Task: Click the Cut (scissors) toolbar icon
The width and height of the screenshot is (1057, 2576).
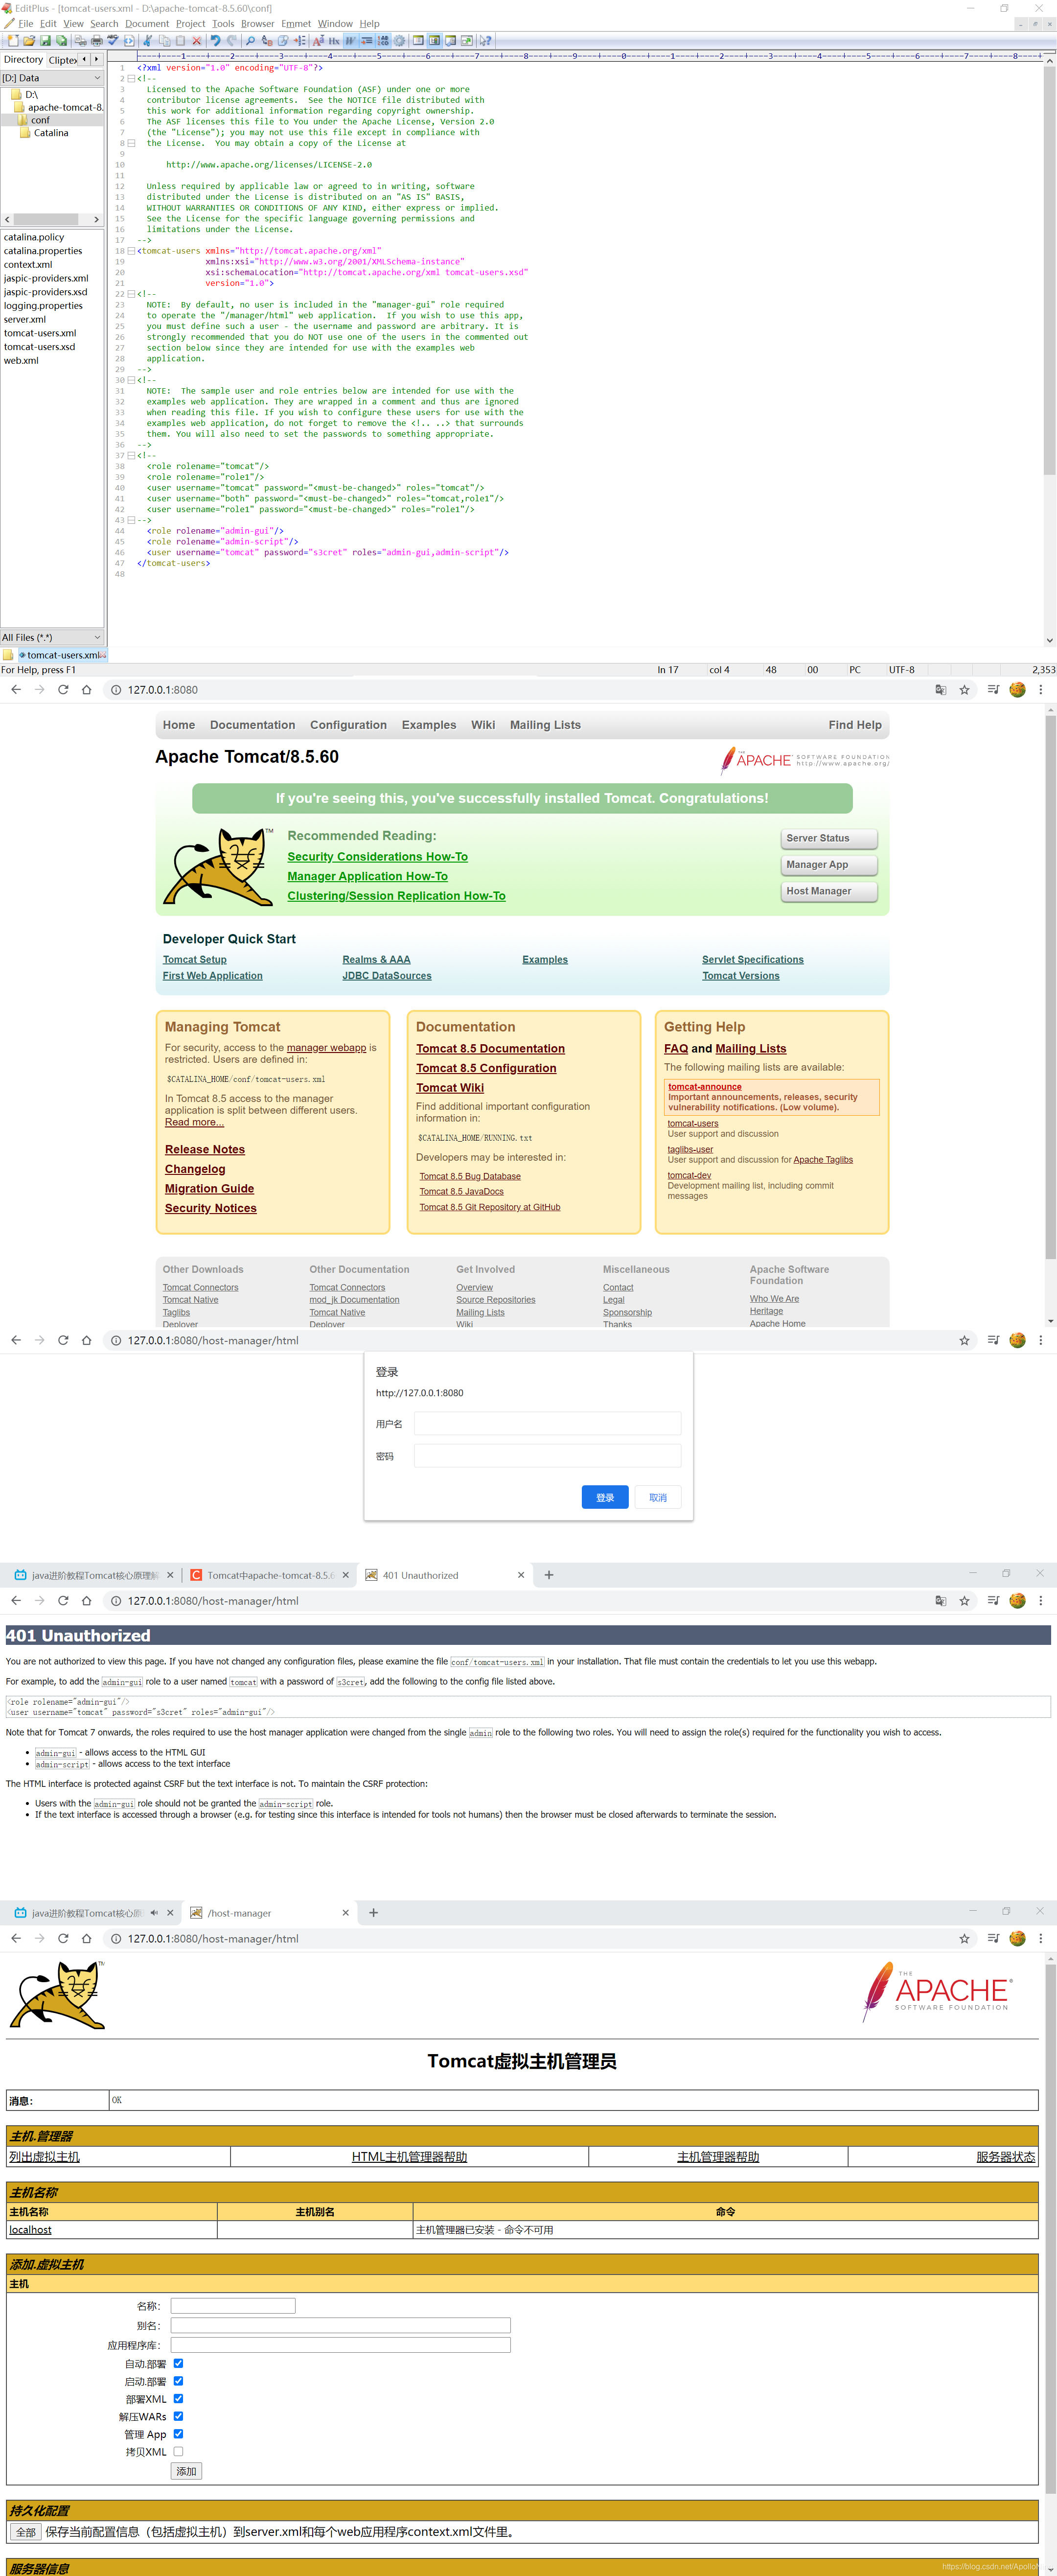Action: point(147,41)
